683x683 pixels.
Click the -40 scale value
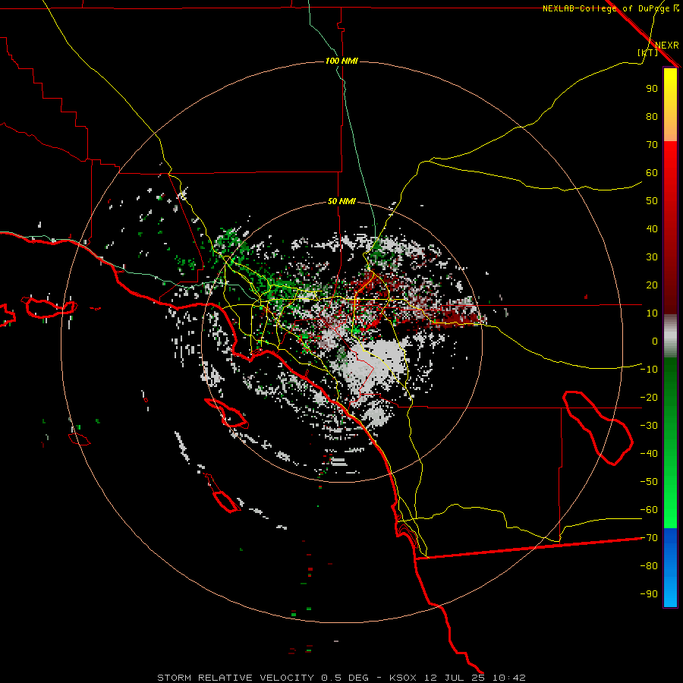pos(649,454)
